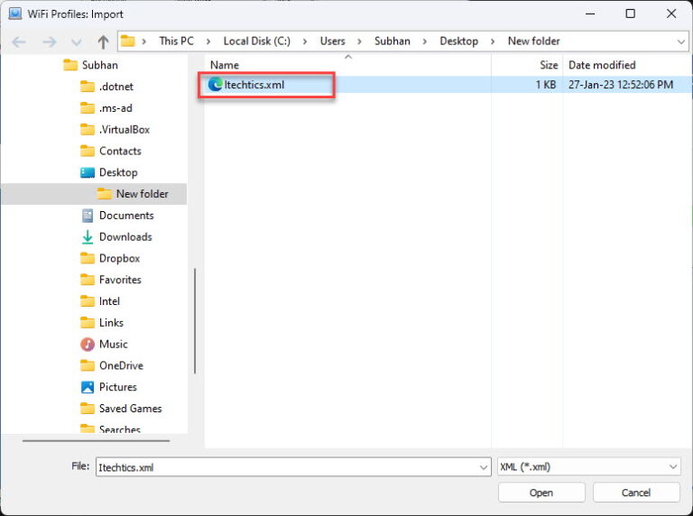The height and width of the screenshot is (516, 693).
Task: Click the 1 KB size cell
Action: coord(545,85)
